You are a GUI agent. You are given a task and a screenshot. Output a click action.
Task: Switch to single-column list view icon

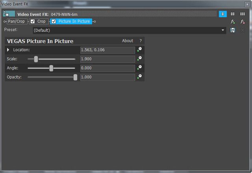(x=223, y=14)
